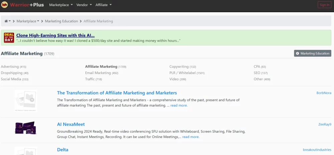Click Marketing Education in breadcrumb
The width and height of the screenshot is (334, 155).
61,21
